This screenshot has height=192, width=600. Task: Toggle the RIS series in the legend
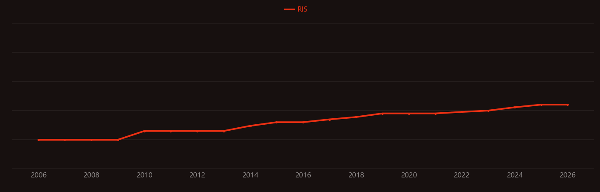[296, 9]
